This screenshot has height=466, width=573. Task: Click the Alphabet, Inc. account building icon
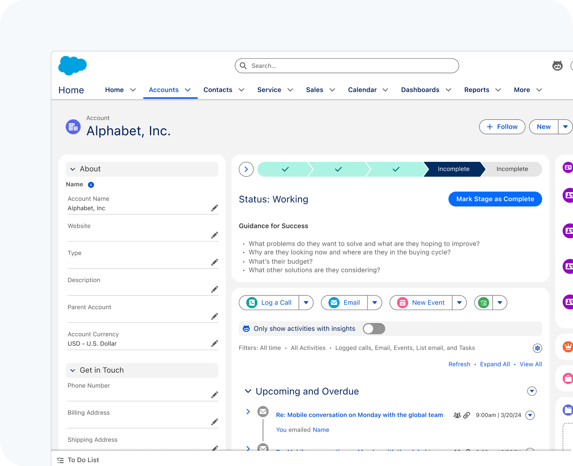click(73, 127)
